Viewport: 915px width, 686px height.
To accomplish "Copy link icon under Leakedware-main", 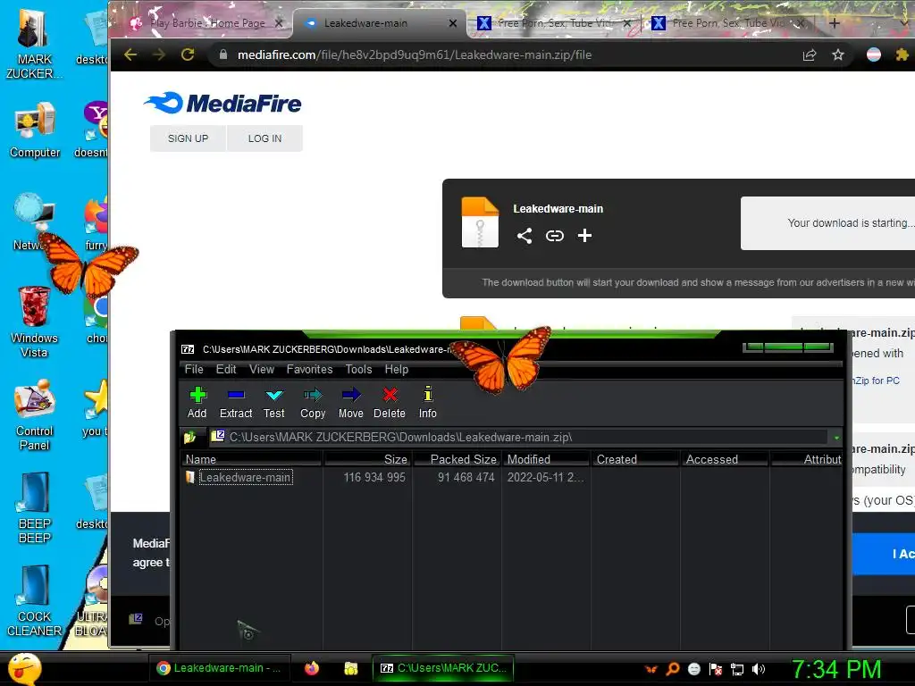I will pyautogui.click(x=554, y=236).
